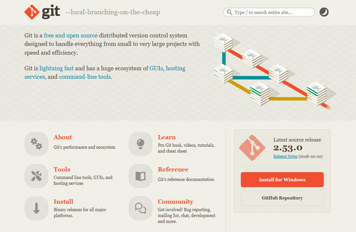
Task: Click the Git logo in header
Action: coord(42,12)
